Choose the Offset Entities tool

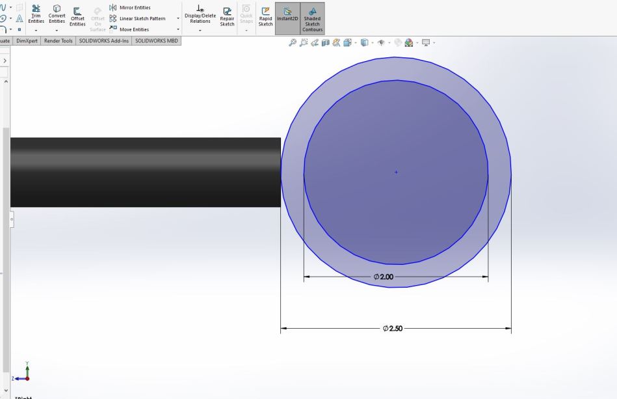tap(77, 17)
